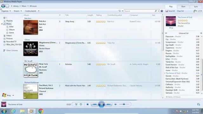Switch to the Burn tab

click(x=183, y=6)
